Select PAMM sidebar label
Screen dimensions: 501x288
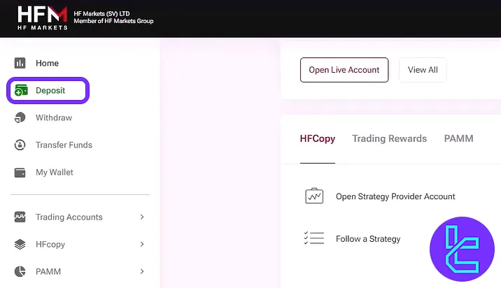[x=48, y=272]
